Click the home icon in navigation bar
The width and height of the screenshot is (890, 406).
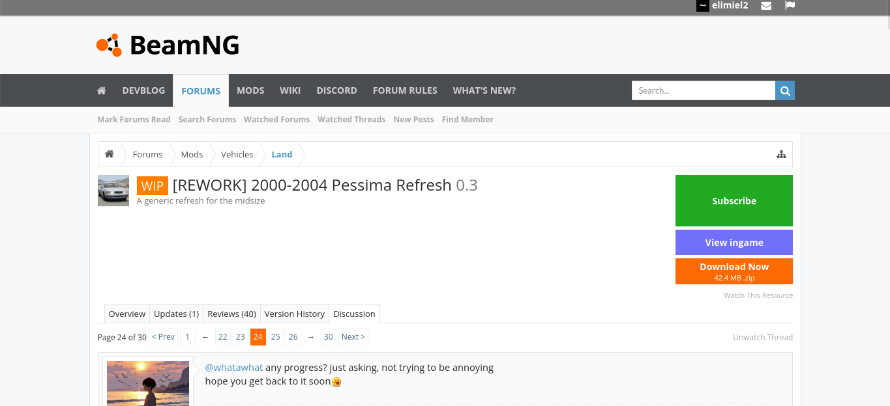click(102, 90)
